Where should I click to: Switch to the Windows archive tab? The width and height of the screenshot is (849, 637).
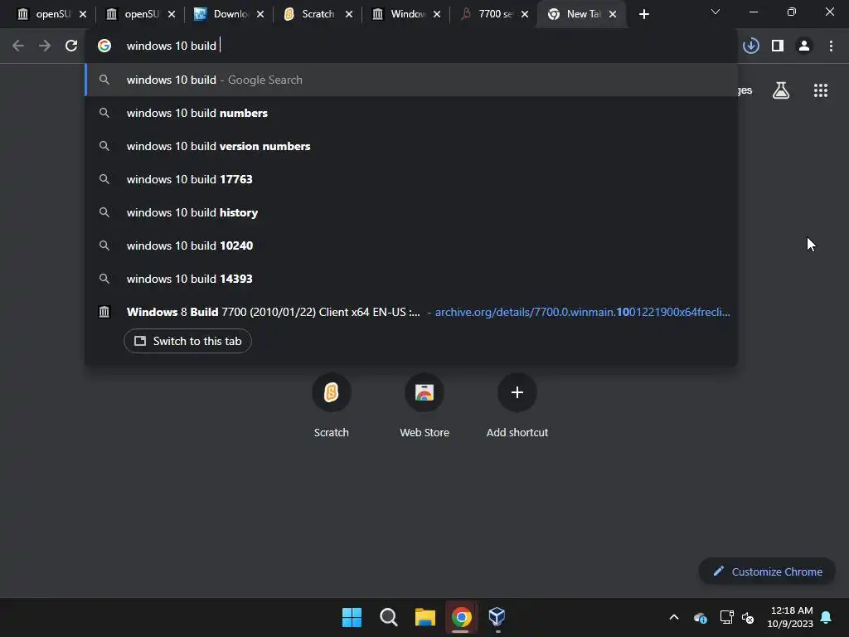coord(406,14)
